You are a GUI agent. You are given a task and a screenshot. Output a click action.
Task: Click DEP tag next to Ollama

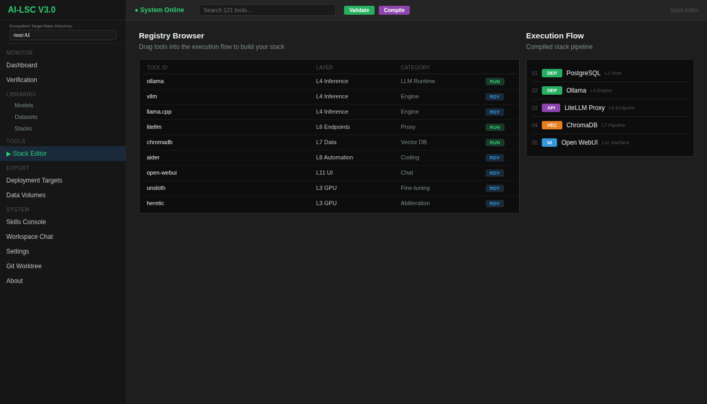(x=552, y=90)
